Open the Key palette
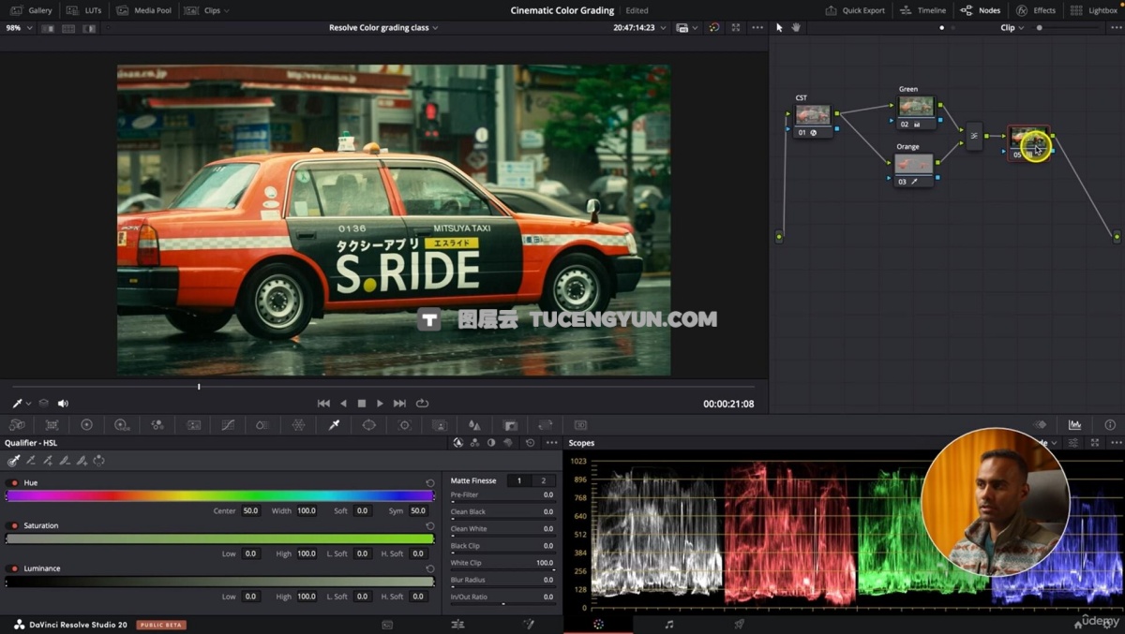This screenshot has width=1125, height=634. tap(510, 425)
